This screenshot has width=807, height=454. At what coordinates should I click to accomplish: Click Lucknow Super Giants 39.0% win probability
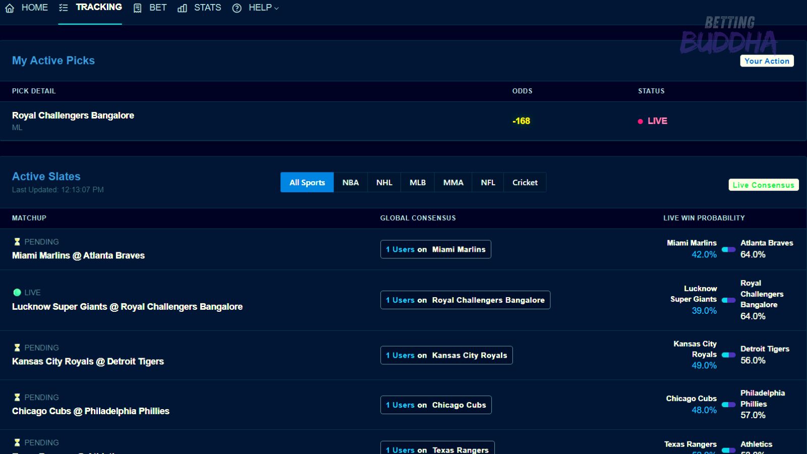tap(704, 311)
